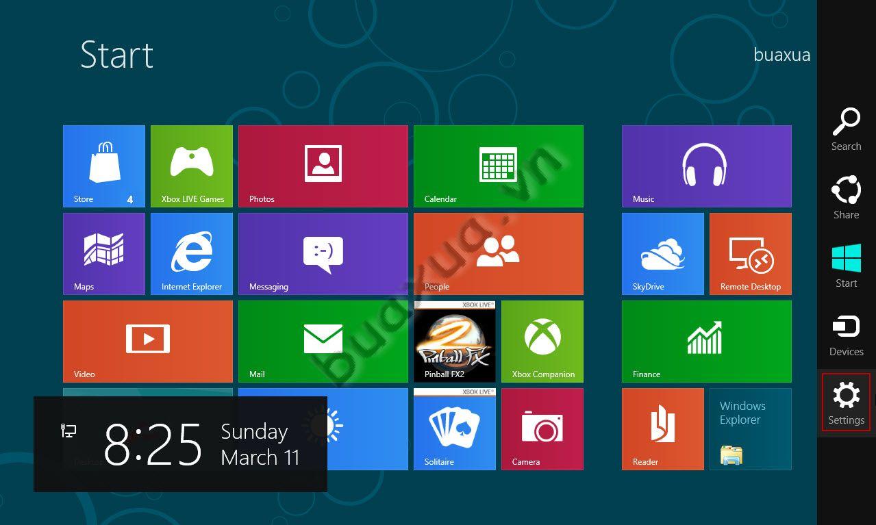This screenshot has width=876, height=525.
Task: Open the Settings charm
Action: tap(847, 402)
